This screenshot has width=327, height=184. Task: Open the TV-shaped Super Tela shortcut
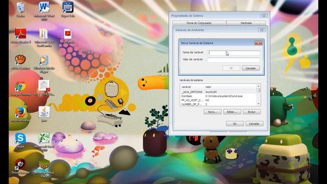(x=68, y=9)
